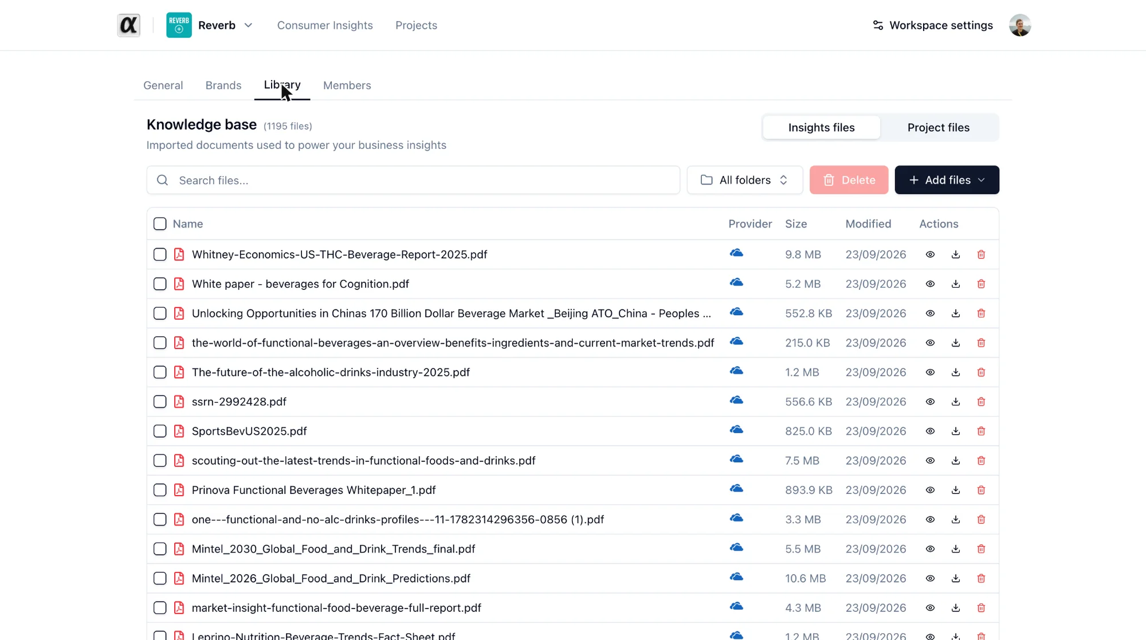The width and height of the screenshot is (1146, 640).
Task: Go to Consumer Insights
Action: pos(325,25)
